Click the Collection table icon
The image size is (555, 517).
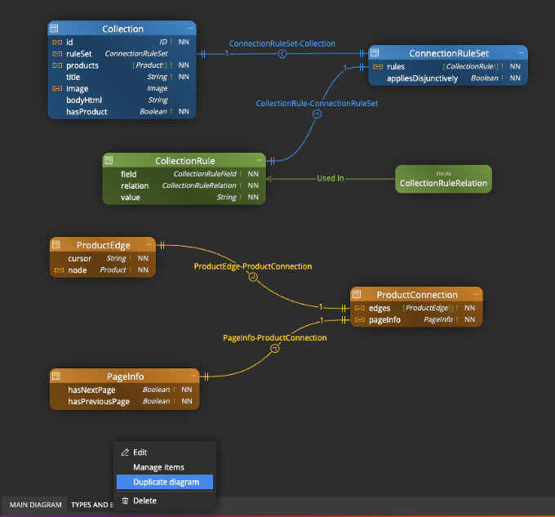[x=54, y=29]
